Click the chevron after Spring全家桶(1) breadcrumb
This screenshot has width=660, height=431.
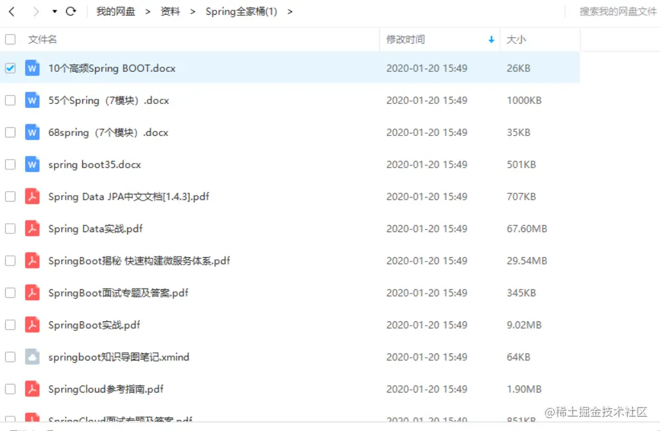click(289, 11)
